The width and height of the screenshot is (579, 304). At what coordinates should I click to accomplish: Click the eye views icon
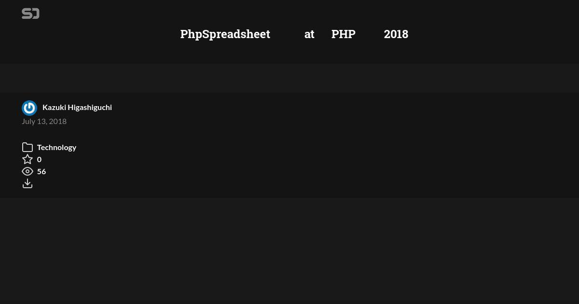click(28, 171)
